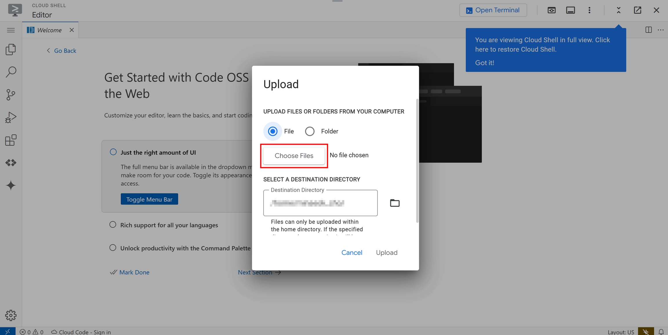The image size is (668, 335).
Task: Open the Explorer files icon in sidebar
Action: (11, 50)
